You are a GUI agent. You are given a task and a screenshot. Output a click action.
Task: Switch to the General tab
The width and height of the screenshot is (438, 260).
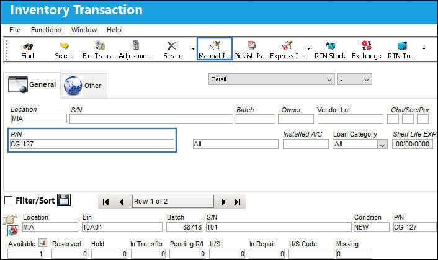(32, 84)
